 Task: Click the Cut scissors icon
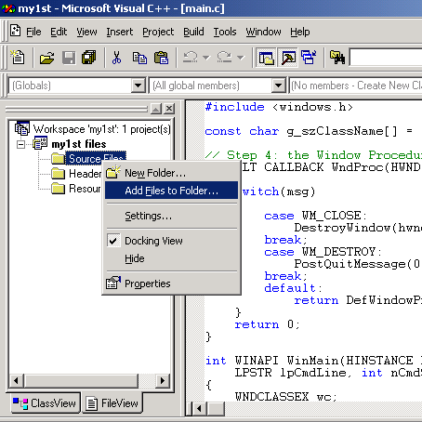pyautogui.click(x=116, y=58)
